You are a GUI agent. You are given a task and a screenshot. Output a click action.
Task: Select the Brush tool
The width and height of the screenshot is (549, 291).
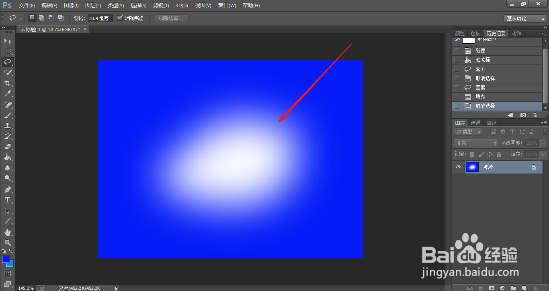(x=8, y=115)
